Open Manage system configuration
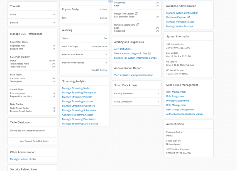237x171 pixels. (182, 13)
